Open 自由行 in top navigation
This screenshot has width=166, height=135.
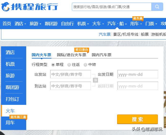pos(67,24)
